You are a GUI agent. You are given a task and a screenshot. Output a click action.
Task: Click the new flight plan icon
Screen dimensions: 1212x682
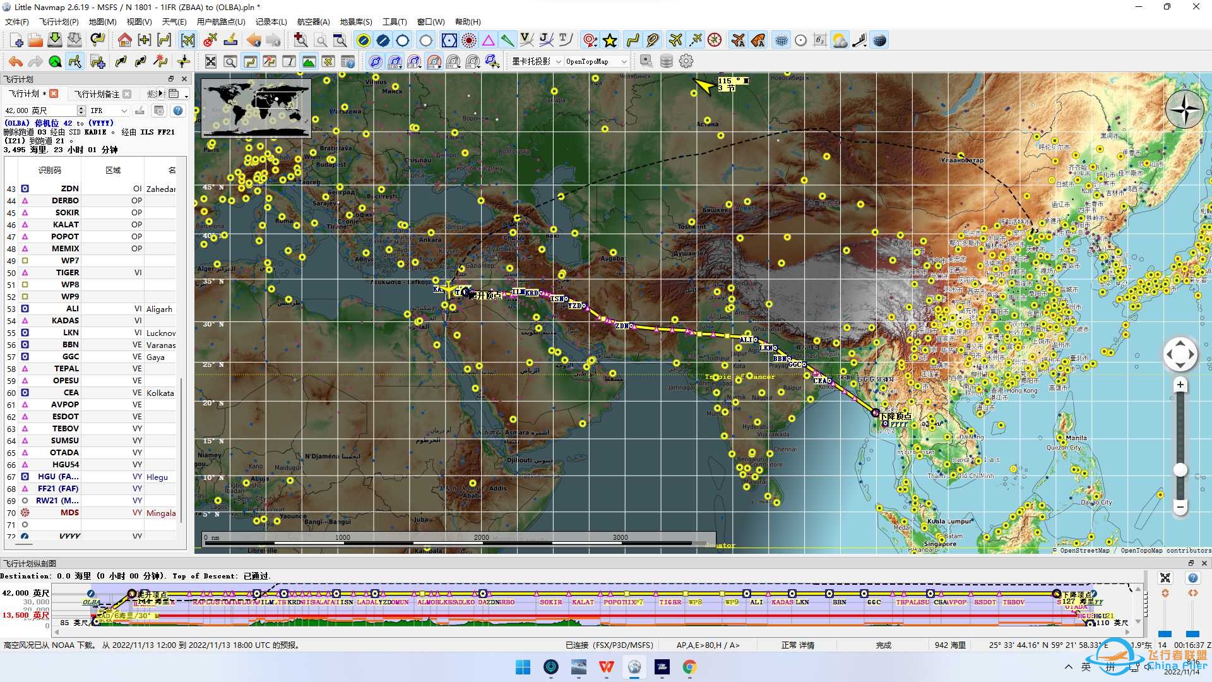click(17, 40)
